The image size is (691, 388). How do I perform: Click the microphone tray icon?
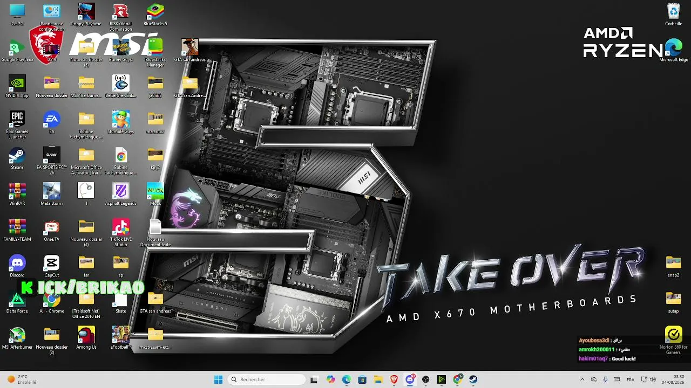[x=605, y=379]
